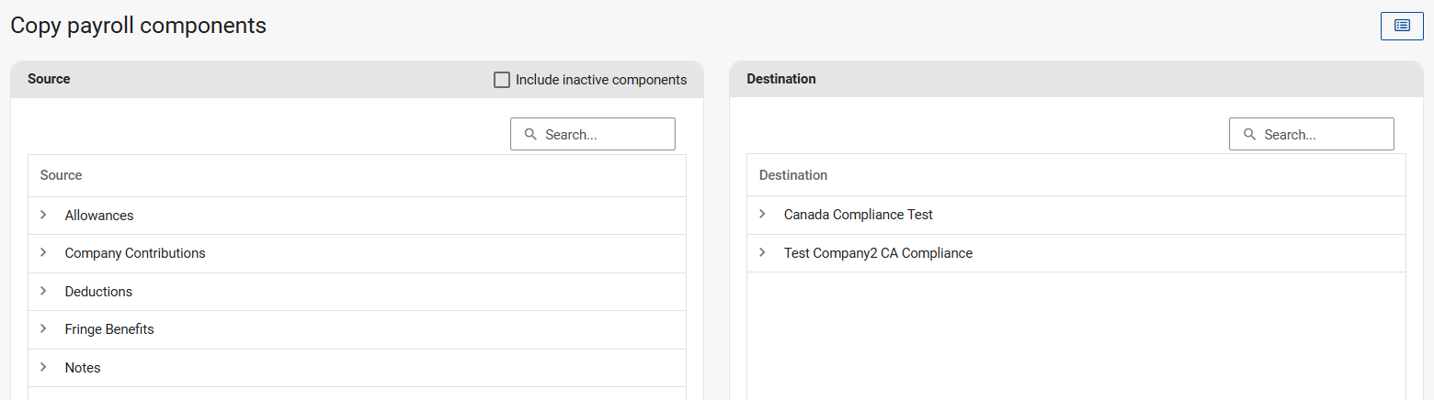Click the magnifier icon in Destination search
This screenshot has width=1434, height=400.
(x=1249, y=134)
